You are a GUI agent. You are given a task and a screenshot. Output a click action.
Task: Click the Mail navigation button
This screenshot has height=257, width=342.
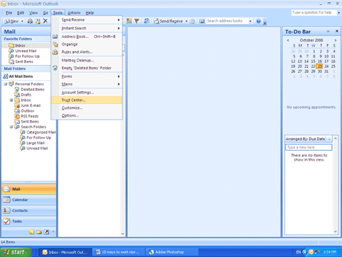28,189
